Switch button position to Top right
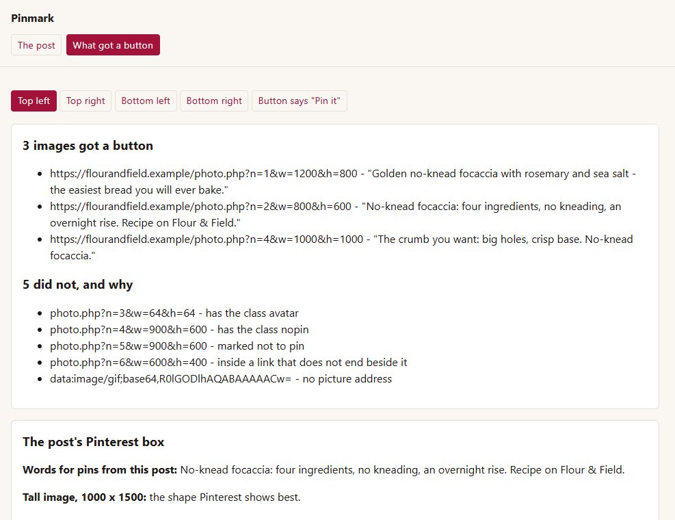 [x=85, y=101]
